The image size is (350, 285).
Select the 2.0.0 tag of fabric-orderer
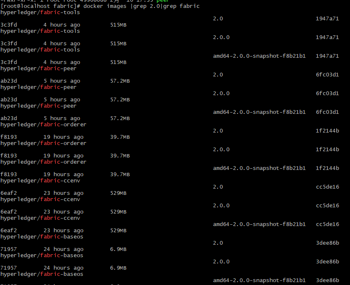tap(221, 150)
